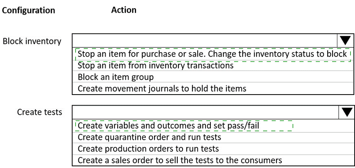355x168 pixels.
Task: Select the 'Block an item group' option
Action: [116, 77]
